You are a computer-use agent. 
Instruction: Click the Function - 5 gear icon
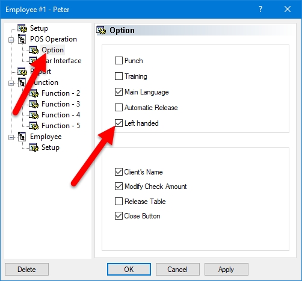coord(34,126)
